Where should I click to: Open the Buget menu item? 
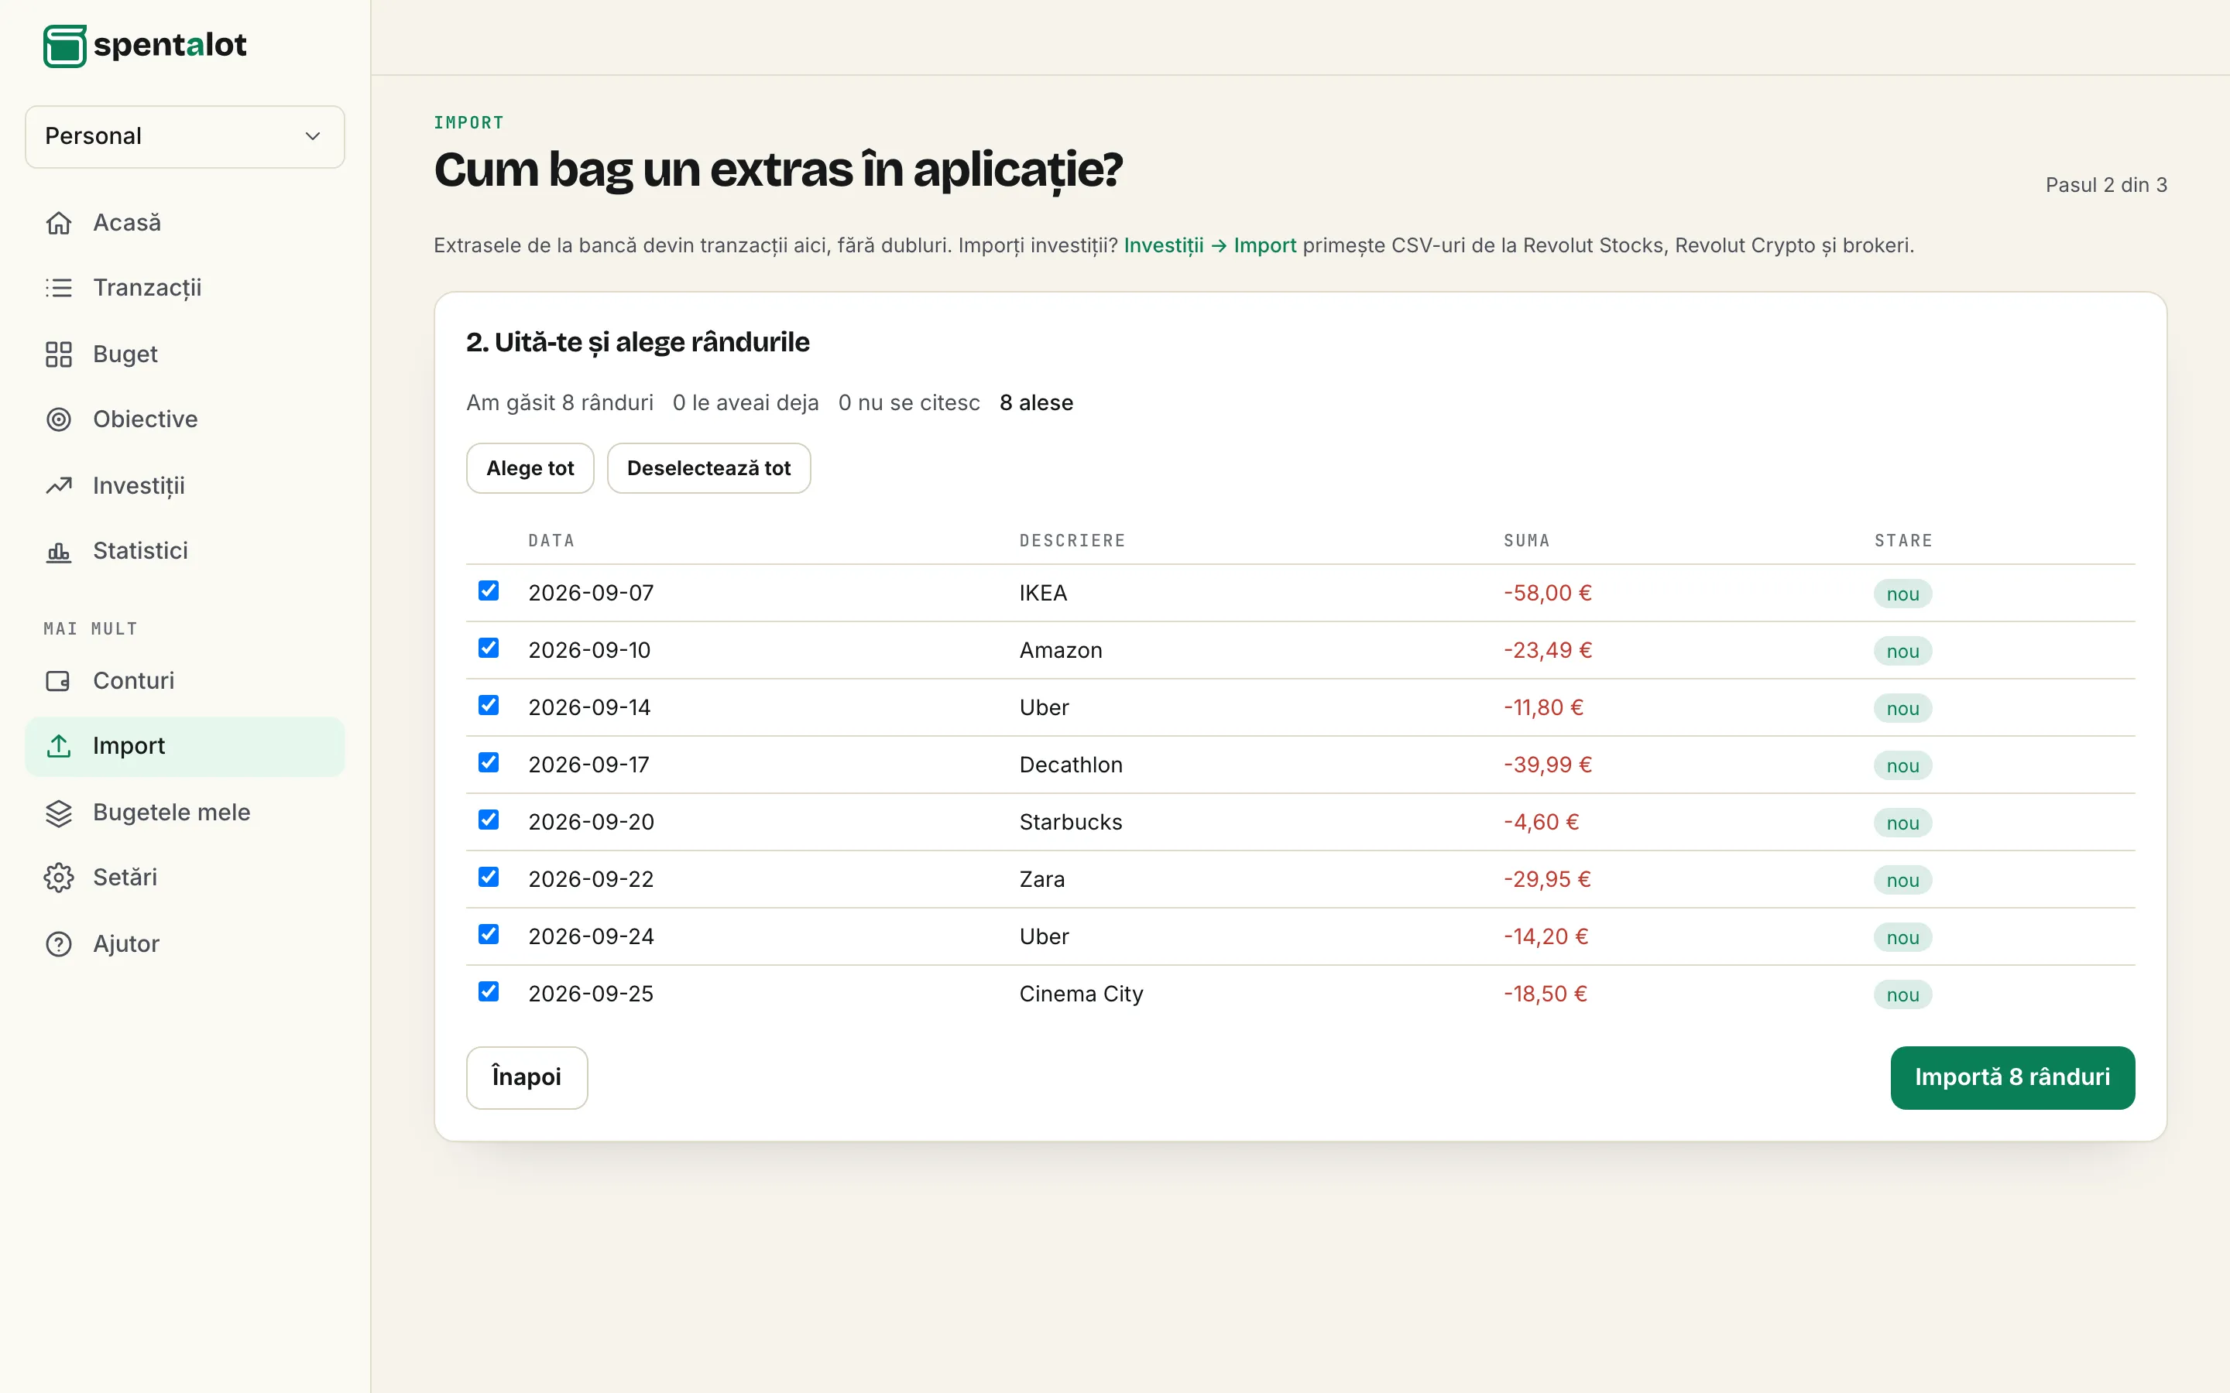pos(184,354)
